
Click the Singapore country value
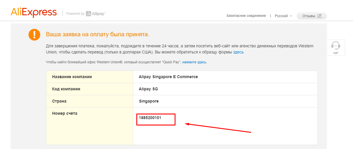[x=149, y=101]
